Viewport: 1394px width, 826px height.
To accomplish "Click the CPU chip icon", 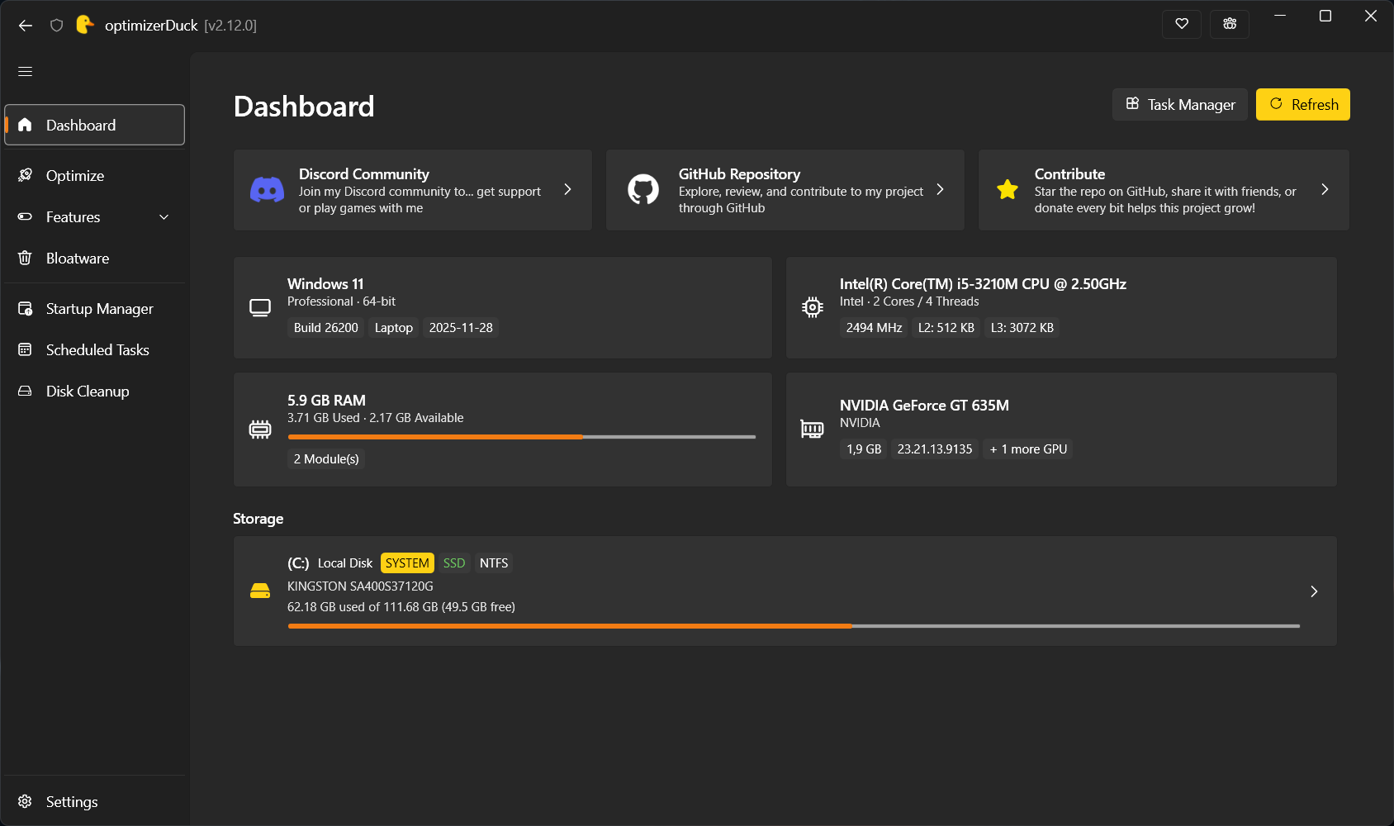I will point(813,307).
